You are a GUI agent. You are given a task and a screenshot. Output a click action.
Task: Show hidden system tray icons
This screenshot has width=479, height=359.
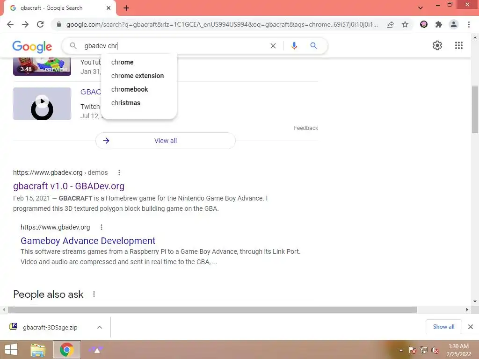click(401, 350)
